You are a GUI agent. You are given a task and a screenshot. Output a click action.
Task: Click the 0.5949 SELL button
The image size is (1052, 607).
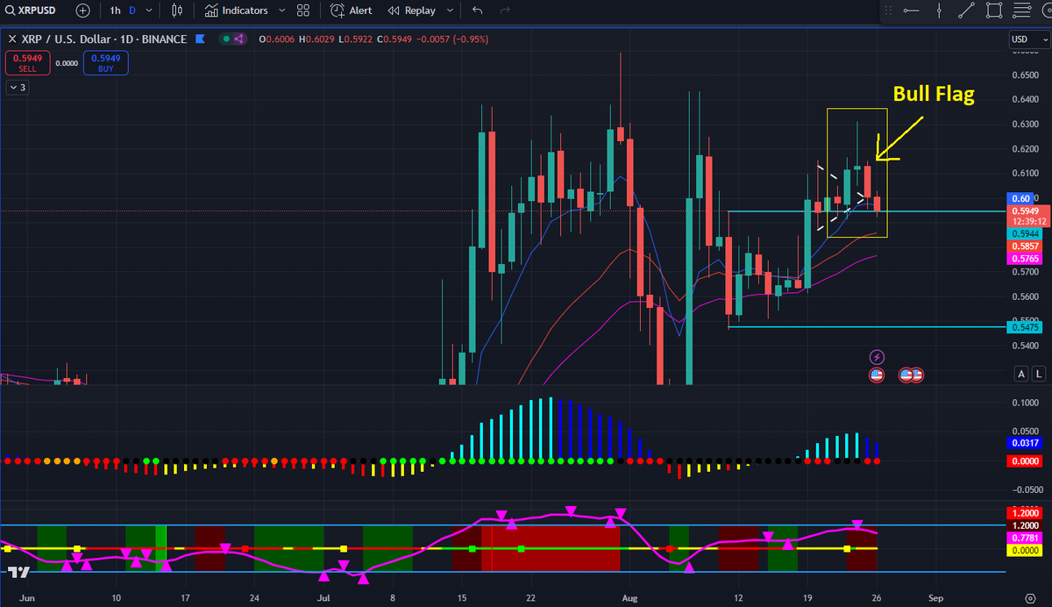pyautogui.click(x=27, y=63)
